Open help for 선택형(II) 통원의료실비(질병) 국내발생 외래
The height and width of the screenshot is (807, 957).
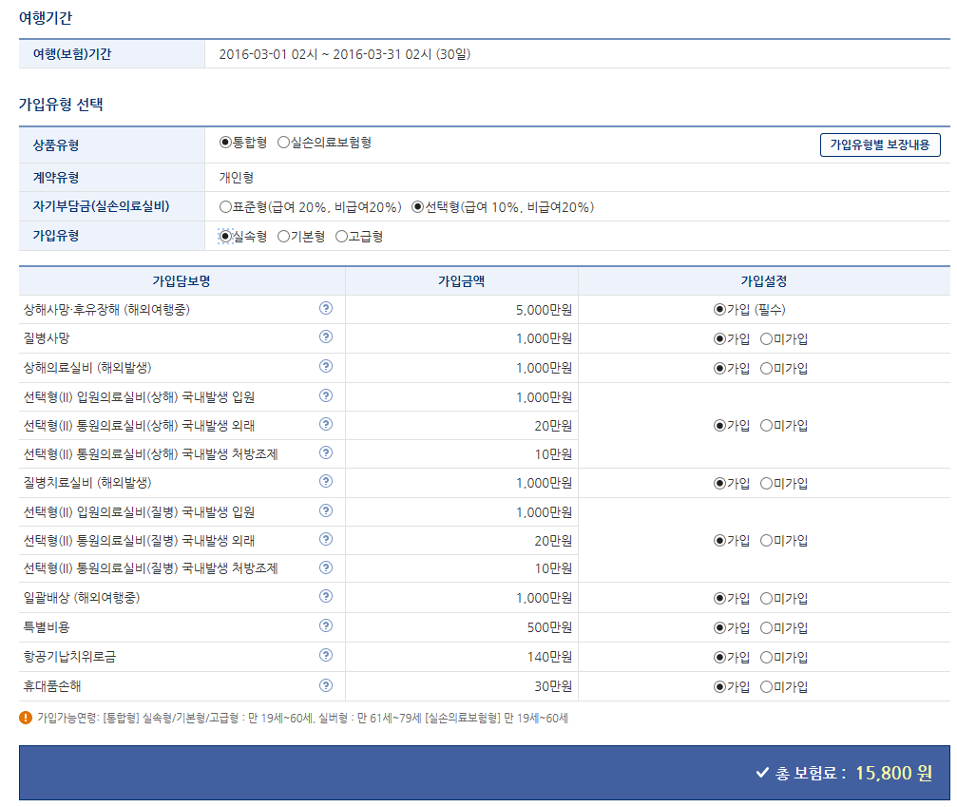[x=326, y=540]
